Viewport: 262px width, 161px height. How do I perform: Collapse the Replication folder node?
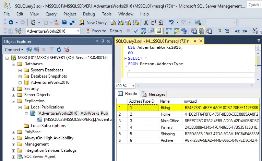click(13, 101)
